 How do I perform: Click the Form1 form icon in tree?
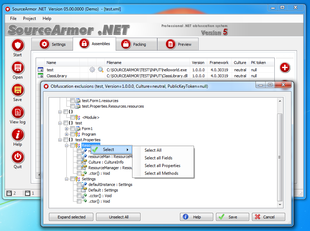pos(78,129)
